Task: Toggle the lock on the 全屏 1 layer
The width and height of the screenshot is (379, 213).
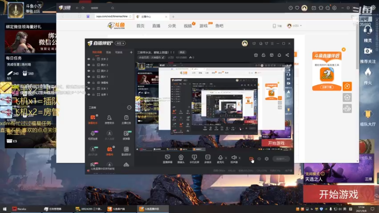Action: pyautogui.click(x=93, y=94)
